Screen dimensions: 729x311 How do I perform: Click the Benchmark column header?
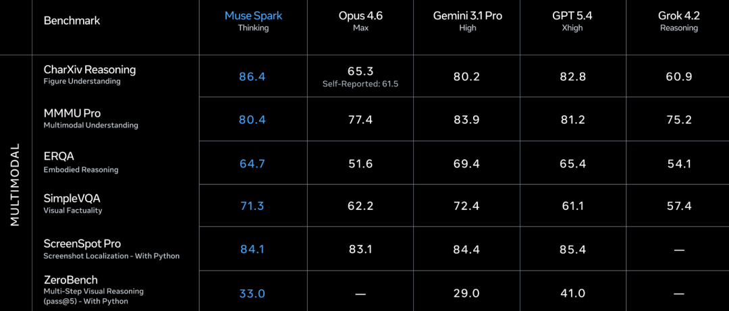pyautogui.click(x=72, y=21)
